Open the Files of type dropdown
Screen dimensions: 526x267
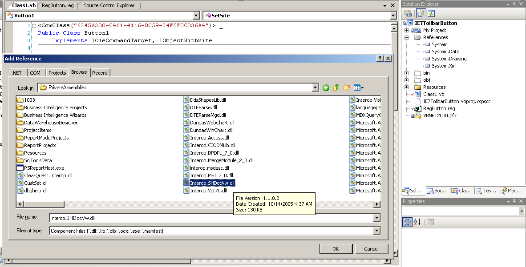(377, 231)
